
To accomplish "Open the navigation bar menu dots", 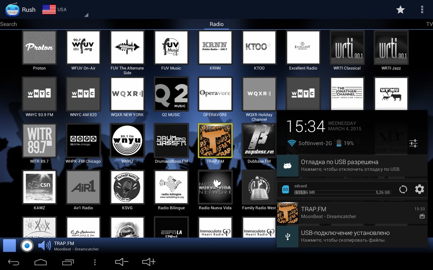I will click(95, 262).
